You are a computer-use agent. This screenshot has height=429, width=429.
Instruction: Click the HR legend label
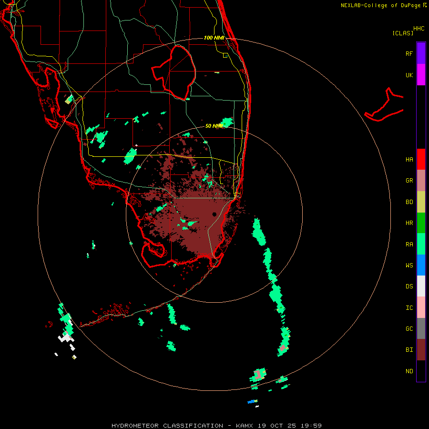click(x=409, y=223)
